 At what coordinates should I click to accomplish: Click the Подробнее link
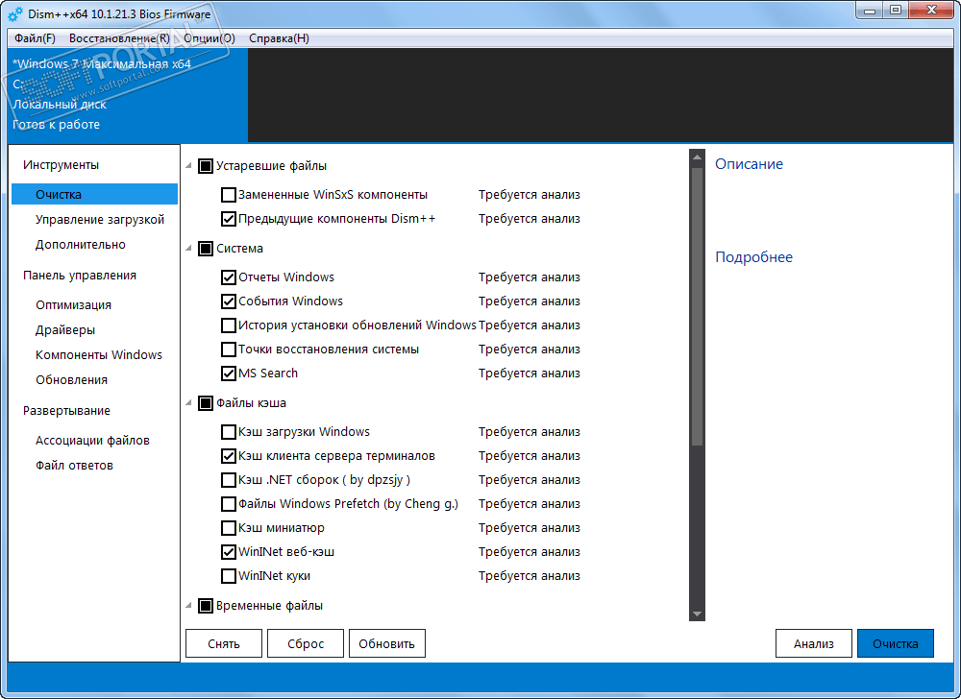point(753,257)
